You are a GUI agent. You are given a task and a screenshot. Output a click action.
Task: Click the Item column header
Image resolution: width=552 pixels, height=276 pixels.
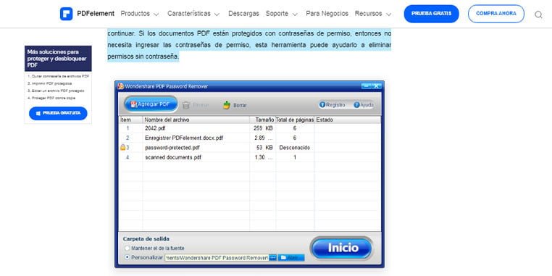coord(130,120)
